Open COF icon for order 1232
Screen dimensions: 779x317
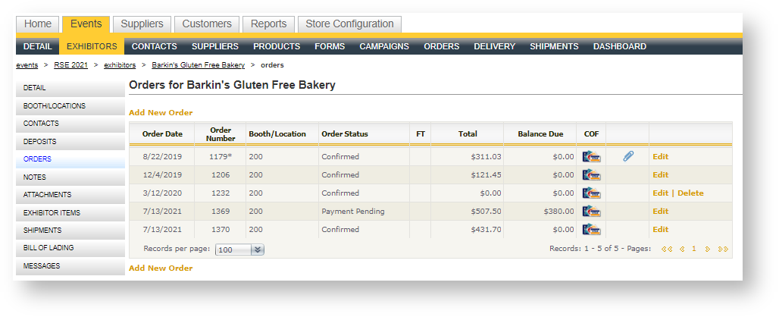pyautogui.click(x=591, y=193)
